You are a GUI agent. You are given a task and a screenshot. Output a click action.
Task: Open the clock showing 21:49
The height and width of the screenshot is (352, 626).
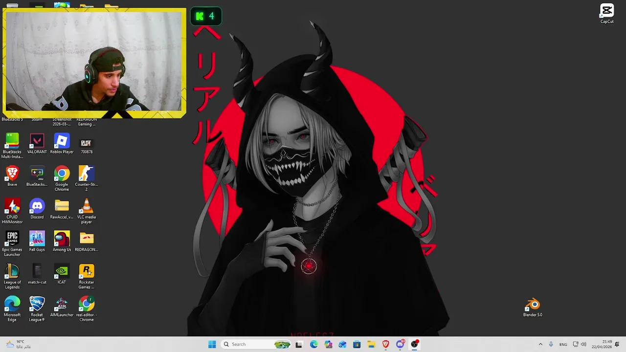click(602, 344)
